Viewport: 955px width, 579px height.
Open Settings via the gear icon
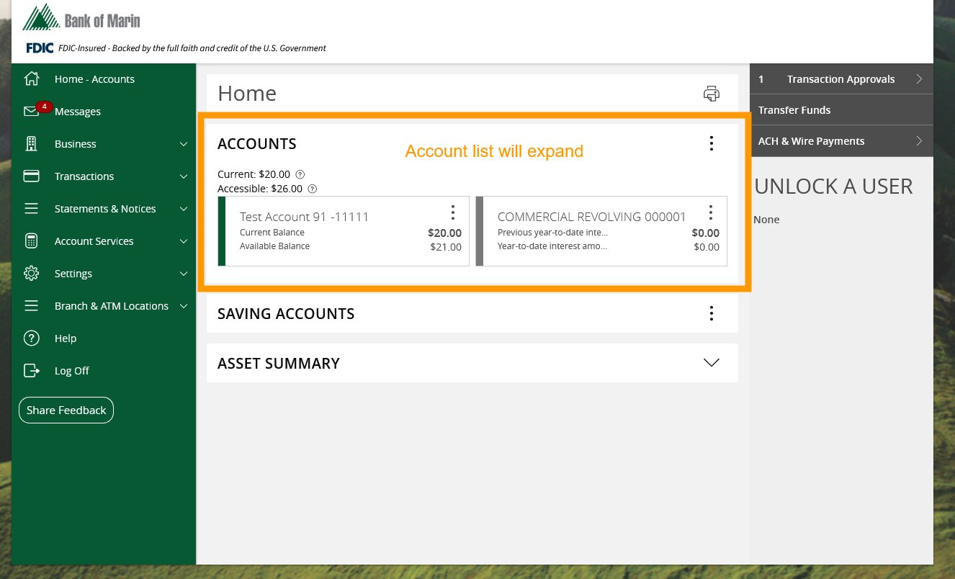(31, 273)
